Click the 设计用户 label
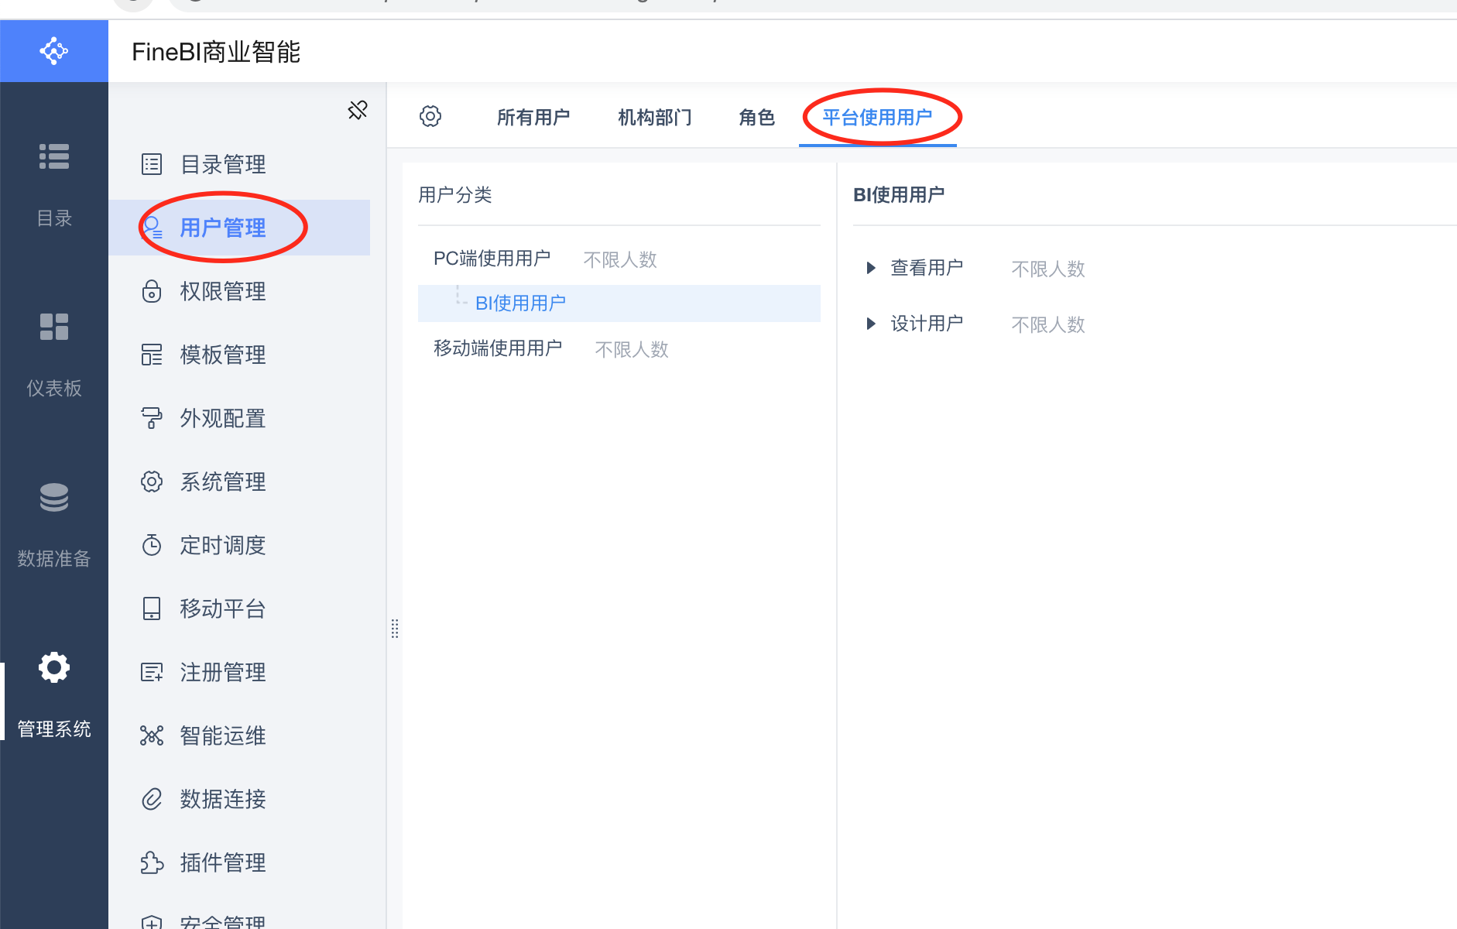The height and width of the screenshot is (929, 1457). click(927, 324)
